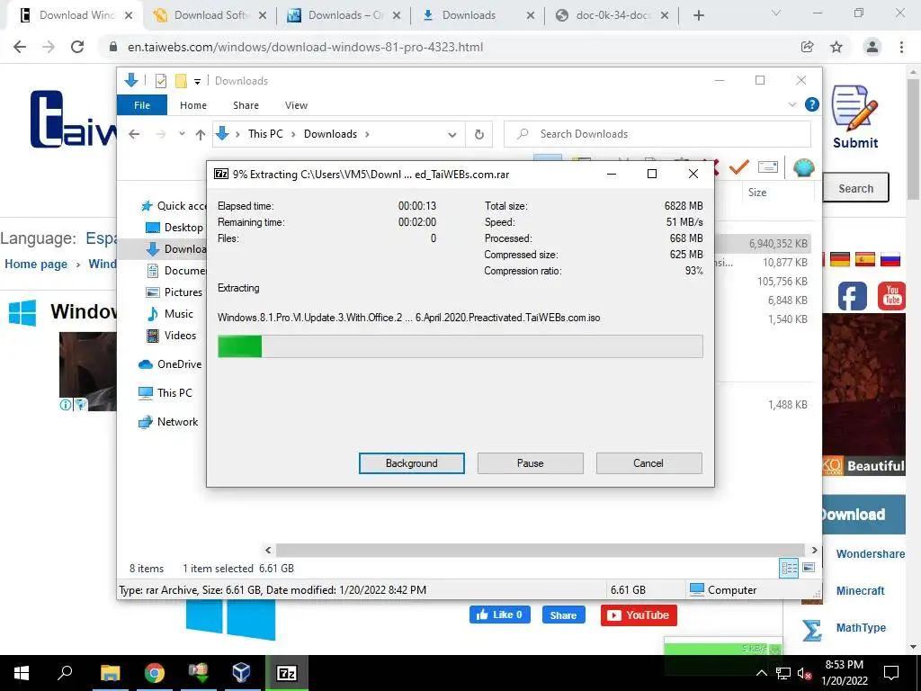The image size is (921, 691).
Task: Open address bar history dropdown
Action: tap(452, 135)
